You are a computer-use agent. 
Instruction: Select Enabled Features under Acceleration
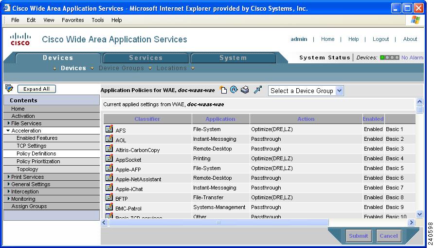(x=37, y=138)
